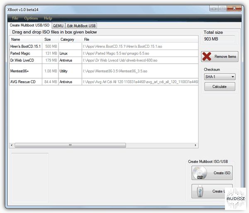
Task: Select the Memtest86+ row
Action: pos(104,71)
